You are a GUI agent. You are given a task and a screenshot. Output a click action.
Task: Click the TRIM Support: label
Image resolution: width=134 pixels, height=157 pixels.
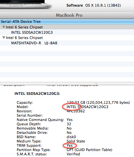[x=29, y=145]
